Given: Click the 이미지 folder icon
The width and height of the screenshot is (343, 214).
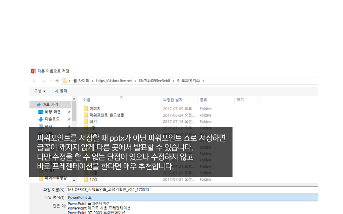Looking at the screenshot, I should 86,109.
